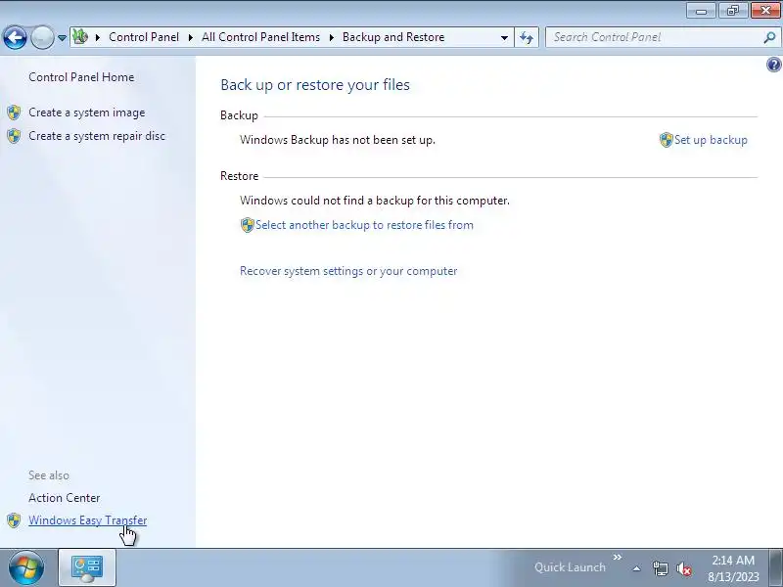Click the 'Windows Backup has not been set up.' text
The height and width of the screenshot is (587, 783).
click(338, 140)
